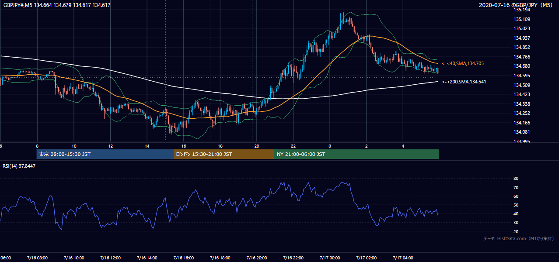
Task: Click the 134.423 price axis label
Action: 522,94
